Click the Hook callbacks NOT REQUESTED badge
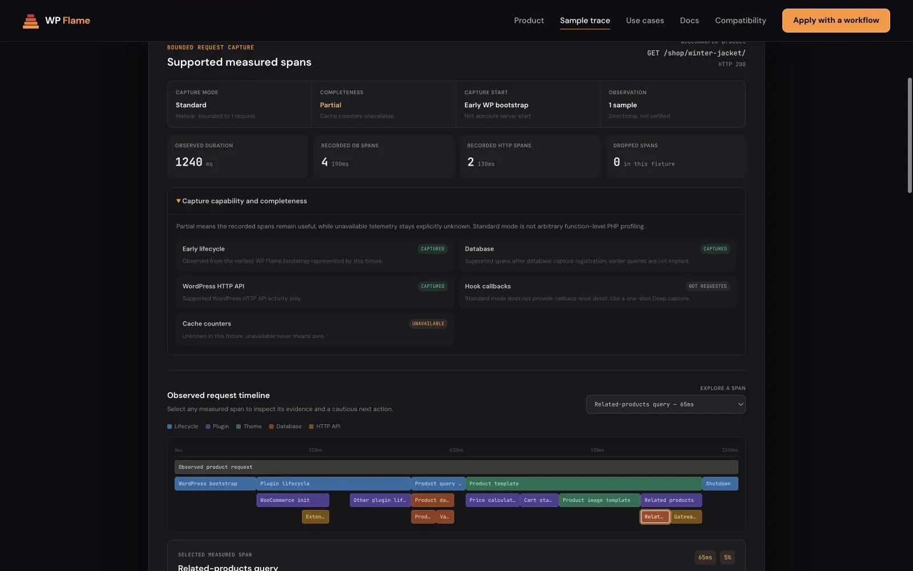Image resolution: width=913 pixels, height=571 pixels. tap(708, 286)
